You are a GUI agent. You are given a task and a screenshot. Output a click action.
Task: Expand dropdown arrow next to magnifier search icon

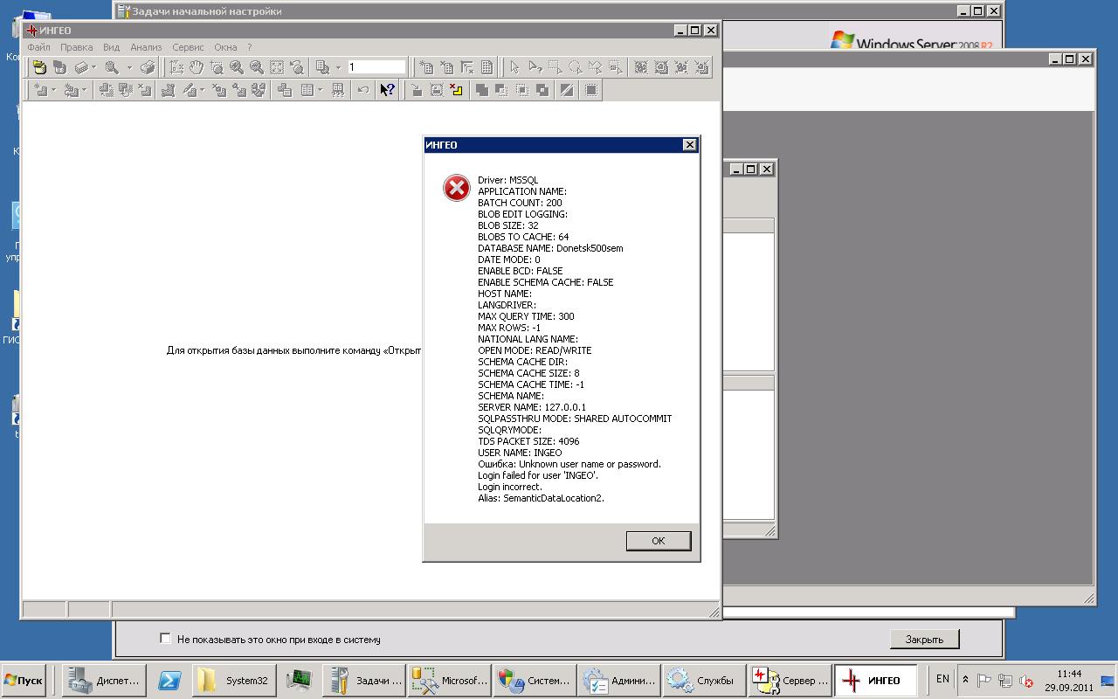point(129,67)
